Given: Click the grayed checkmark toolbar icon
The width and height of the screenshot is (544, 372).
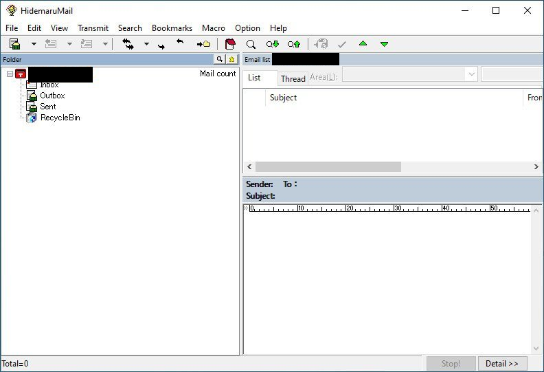Looking at the screenshot, I should click(x=342, y=45).
